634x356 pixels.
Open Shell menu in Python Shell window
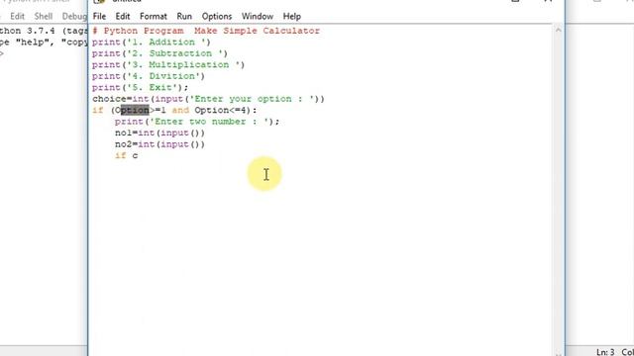[x=44, y=17]
